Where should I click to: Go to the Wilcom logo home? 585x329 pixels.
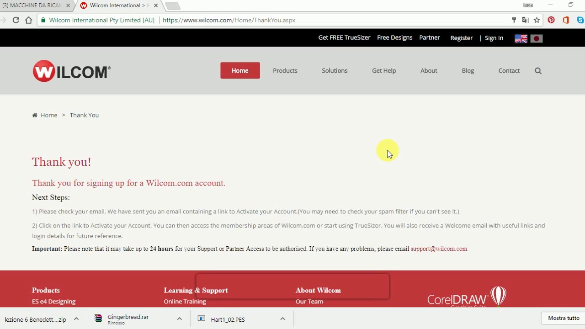tap(72, 71)
